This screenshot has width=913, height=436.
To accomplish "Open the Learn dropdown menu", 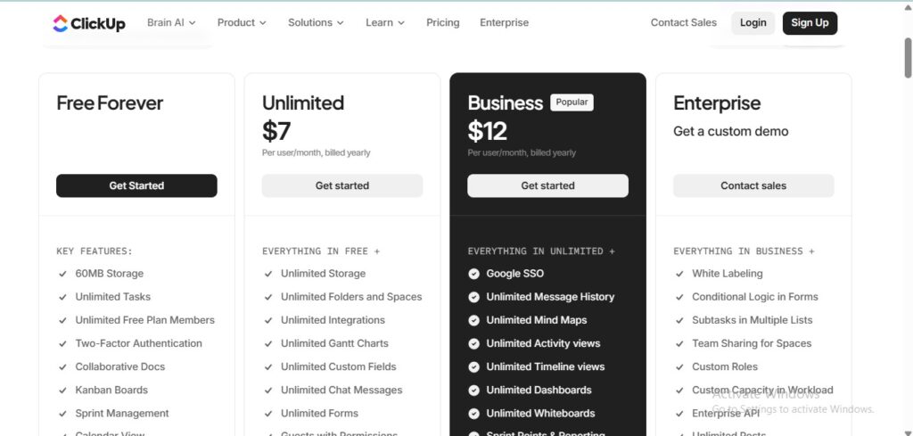I will 385,22.
